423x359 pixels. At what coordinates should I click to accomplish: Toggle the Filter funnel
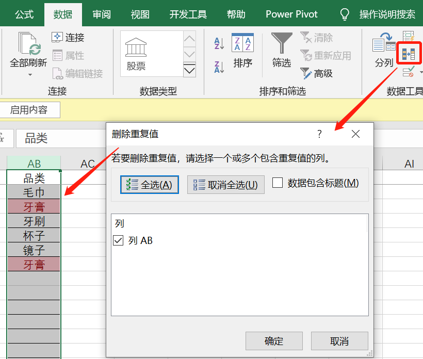281,50
